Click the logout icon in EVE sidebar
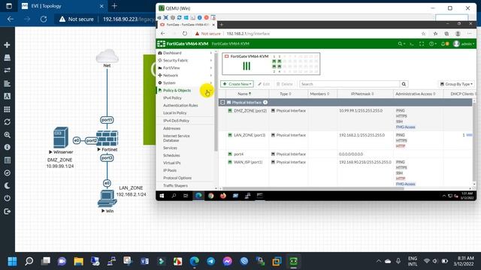The height and width of the screenshot is (270, 481). pyautogui.click(x=7, y=211)
